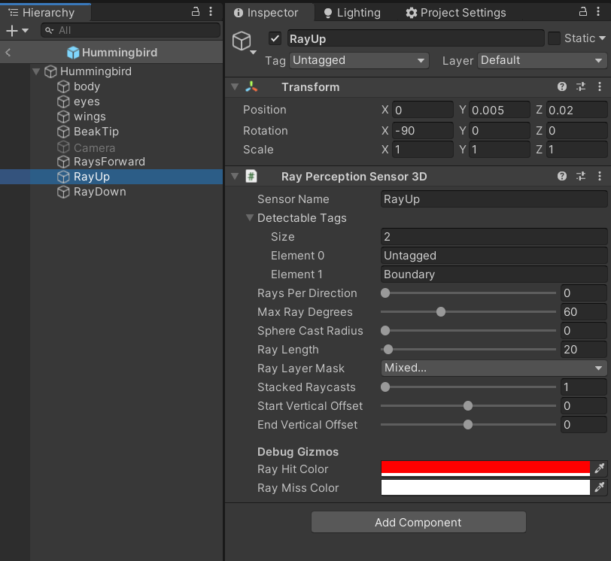This screenshot has width=611, height=561.
Task: Click the Ray Perception Sensor script icon
Action: 251,177
